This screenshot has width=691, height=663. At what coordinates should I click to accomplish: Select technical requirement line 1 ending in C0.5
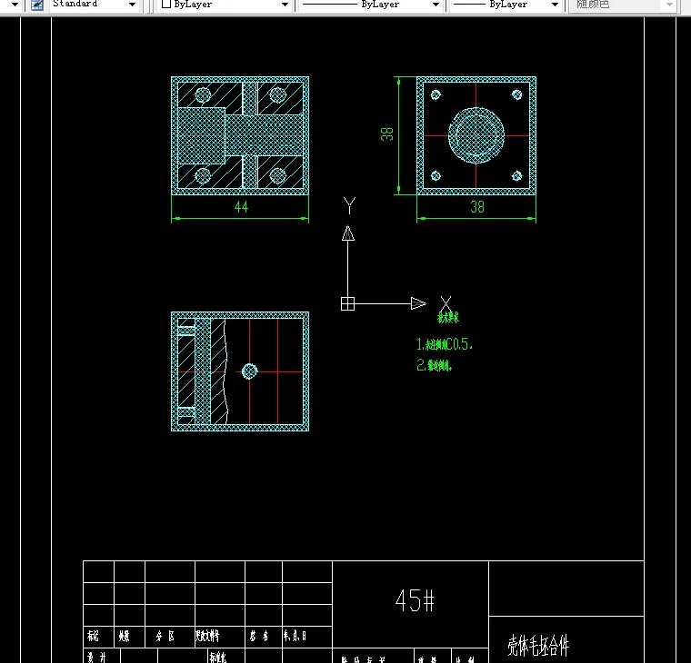445,344
